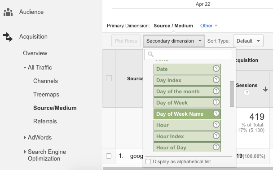Click the Sessions column header
Image resolution: width=273 pixels, height=170 pixels.
(x=247, y=85)
